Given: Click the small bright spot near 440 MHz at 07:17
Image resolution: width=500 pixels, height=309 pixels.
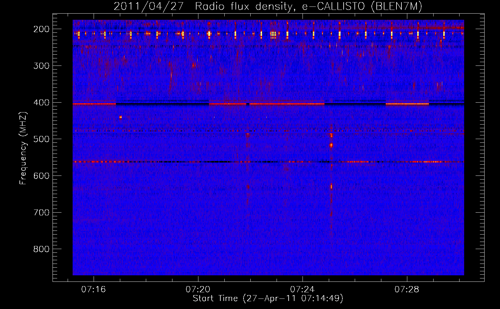Looking at the screenshot, I should click(x=121, y=117).
